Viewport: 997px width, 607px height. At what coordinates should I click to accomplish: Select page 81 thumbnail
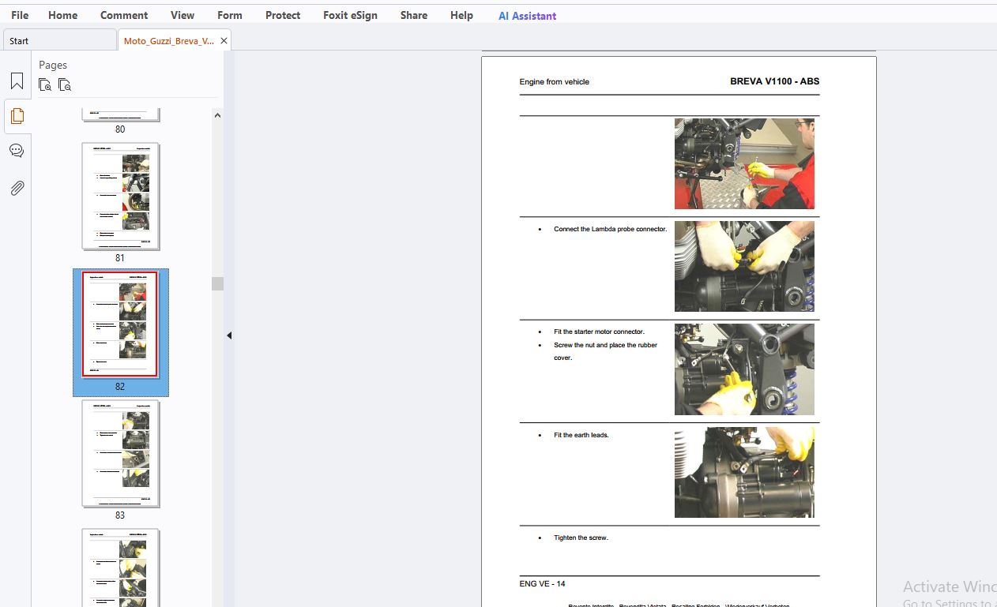click(121, 197)
